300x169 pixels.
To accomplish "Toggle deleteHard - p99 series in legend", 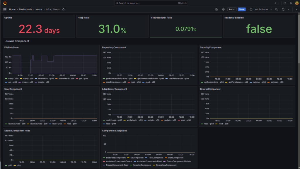I will pyautogui.click(x=67, y=79).
